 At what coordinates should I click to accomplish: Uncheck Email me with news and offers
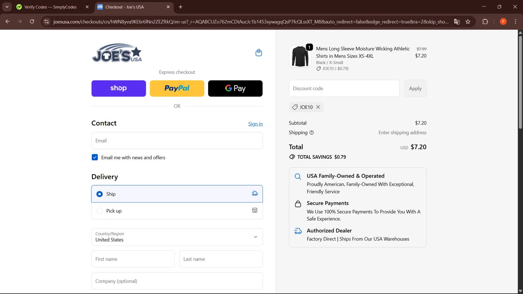95,157
